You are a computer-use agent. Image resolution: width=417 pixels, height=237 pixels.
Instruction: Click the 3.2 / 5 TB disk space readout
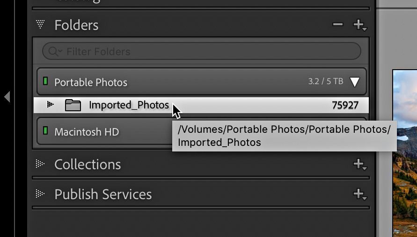pos(325,82)
